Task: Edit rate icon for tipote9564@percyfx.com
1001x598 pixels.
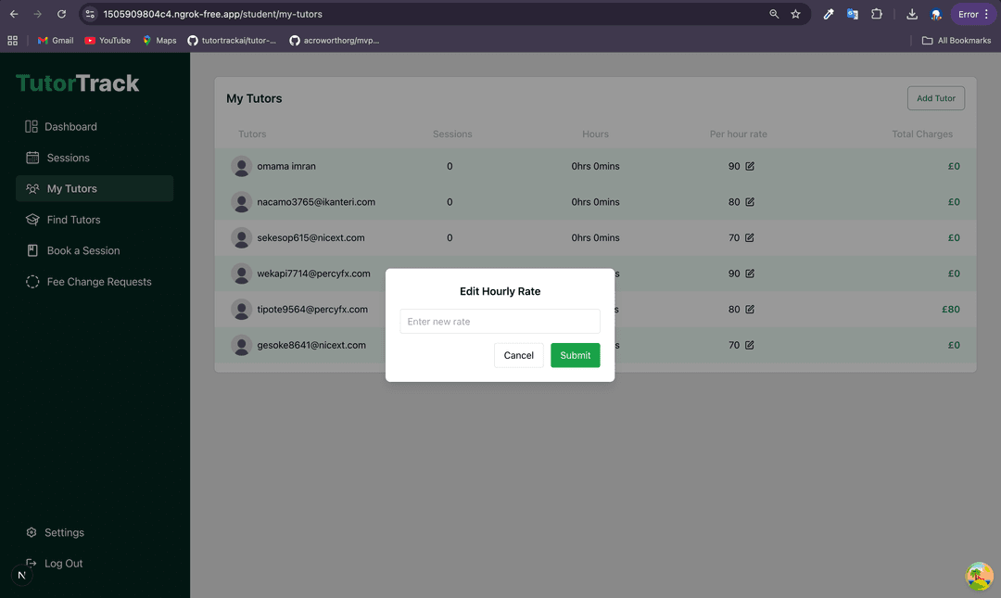Action: tap(750, 310)
